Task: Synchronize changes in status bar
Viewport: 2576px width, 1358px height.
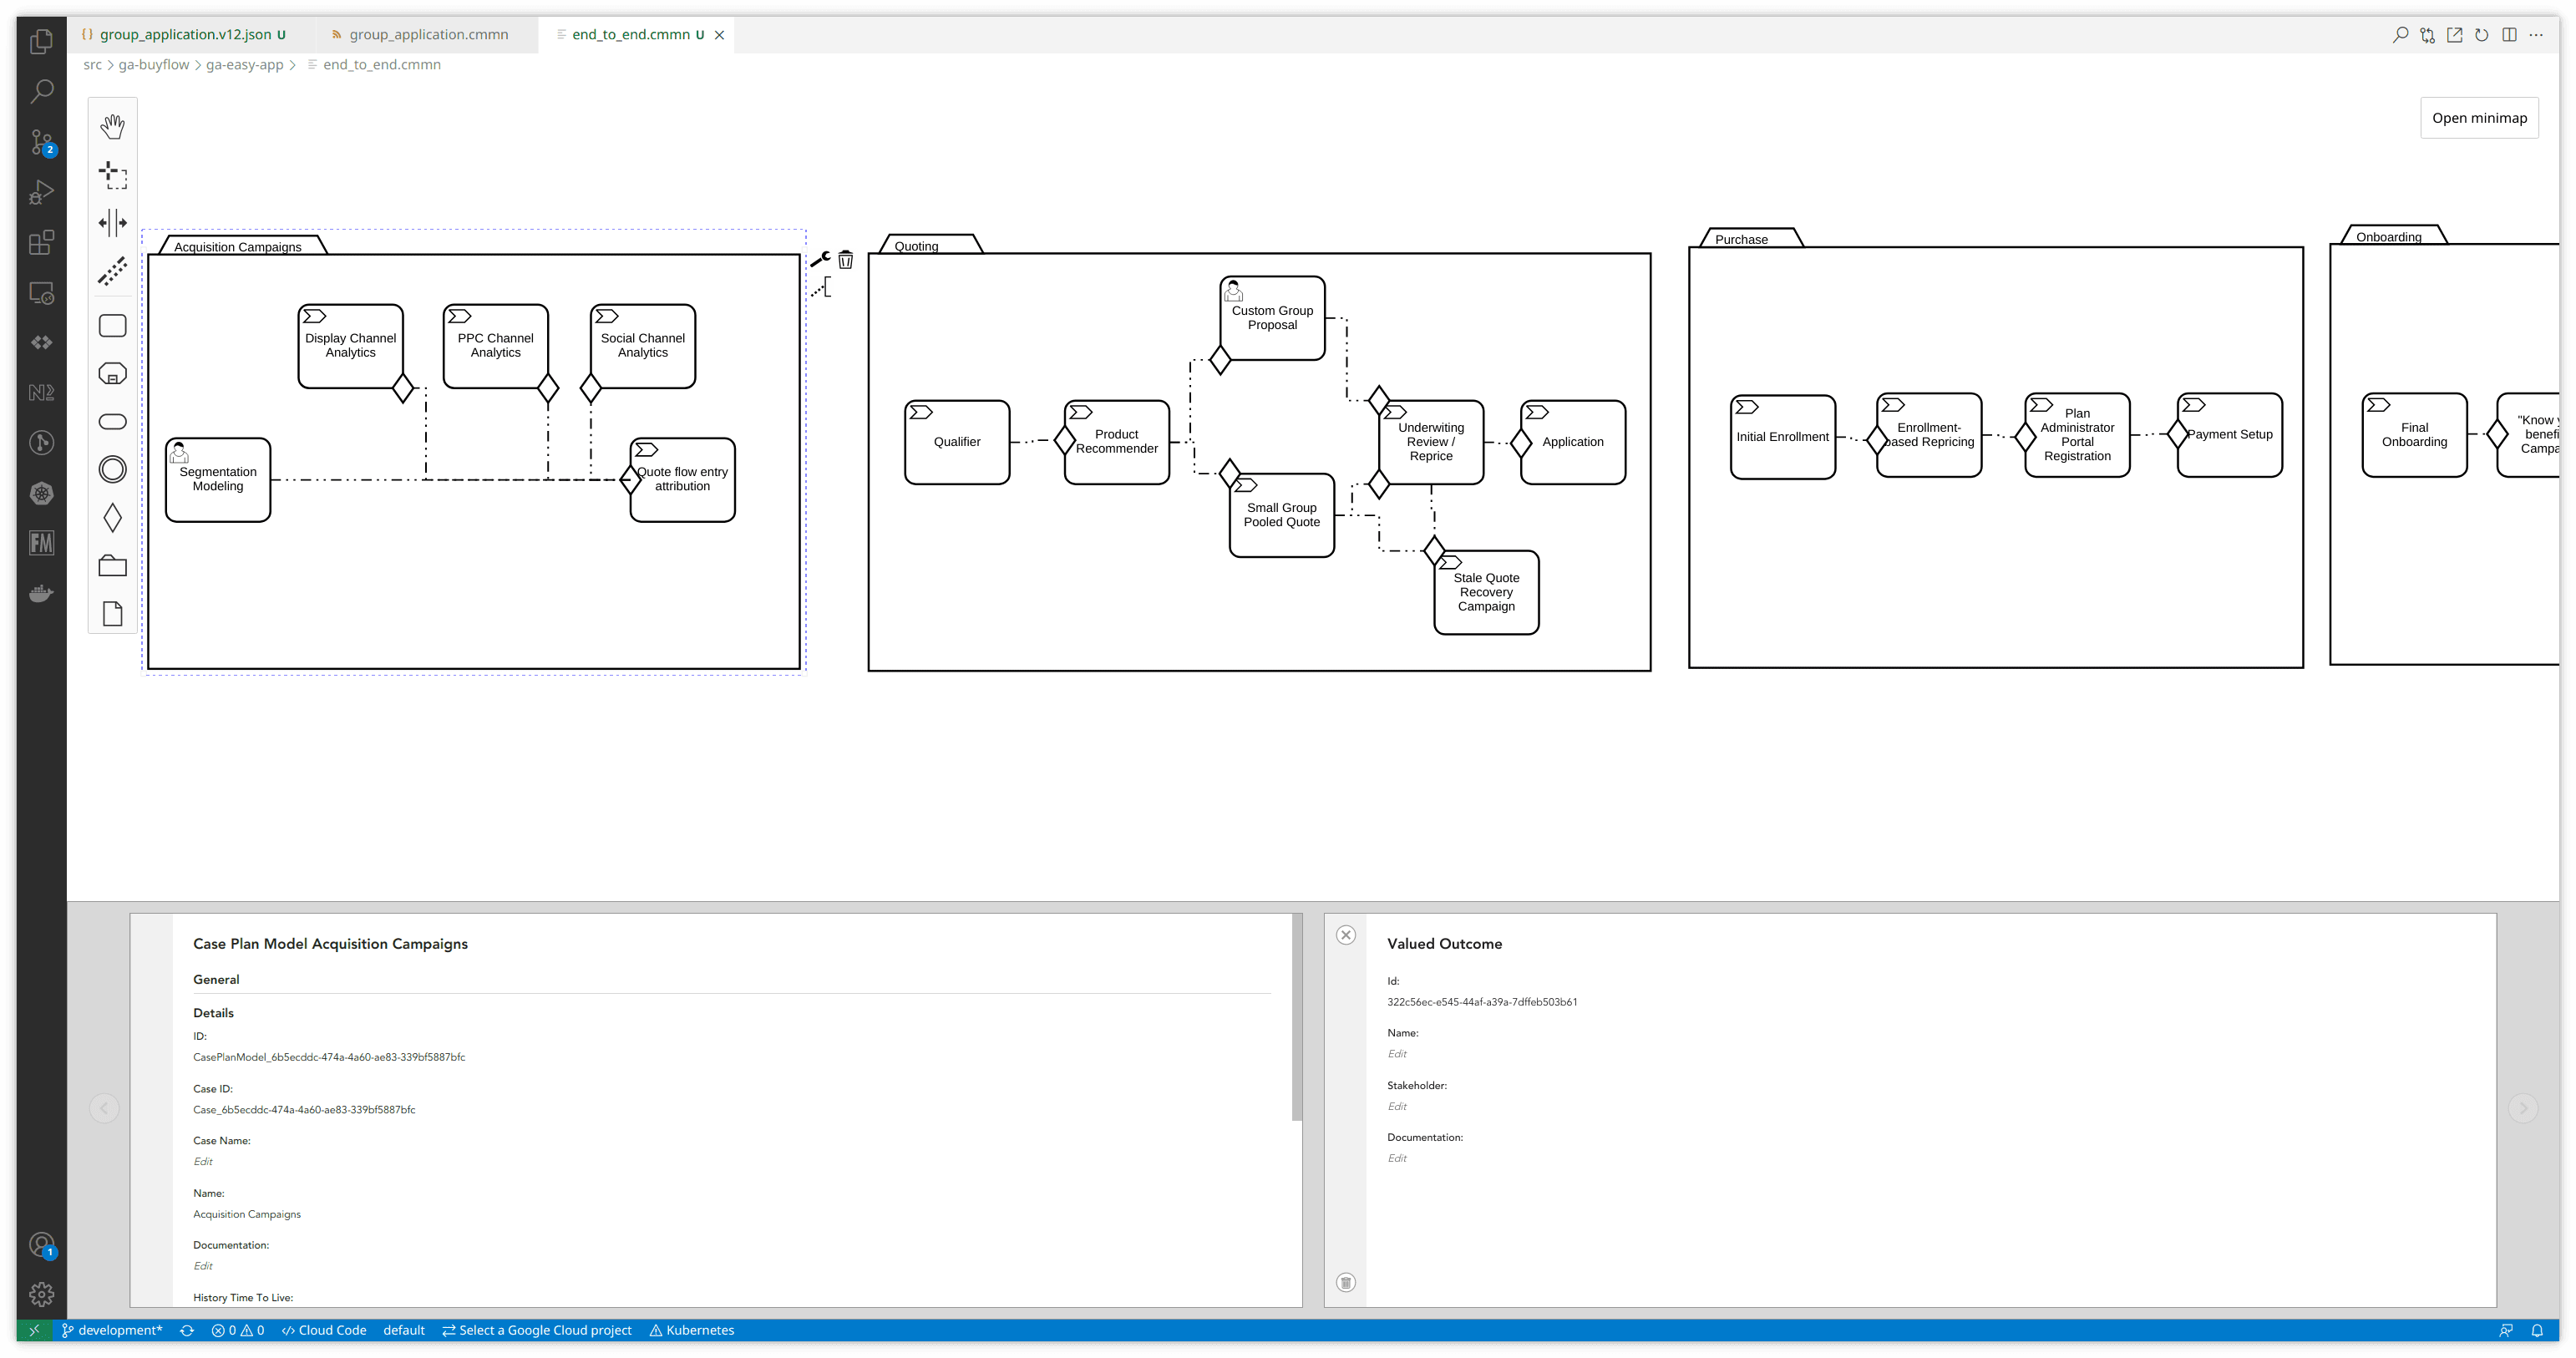Action: [x=187, y=1331]
